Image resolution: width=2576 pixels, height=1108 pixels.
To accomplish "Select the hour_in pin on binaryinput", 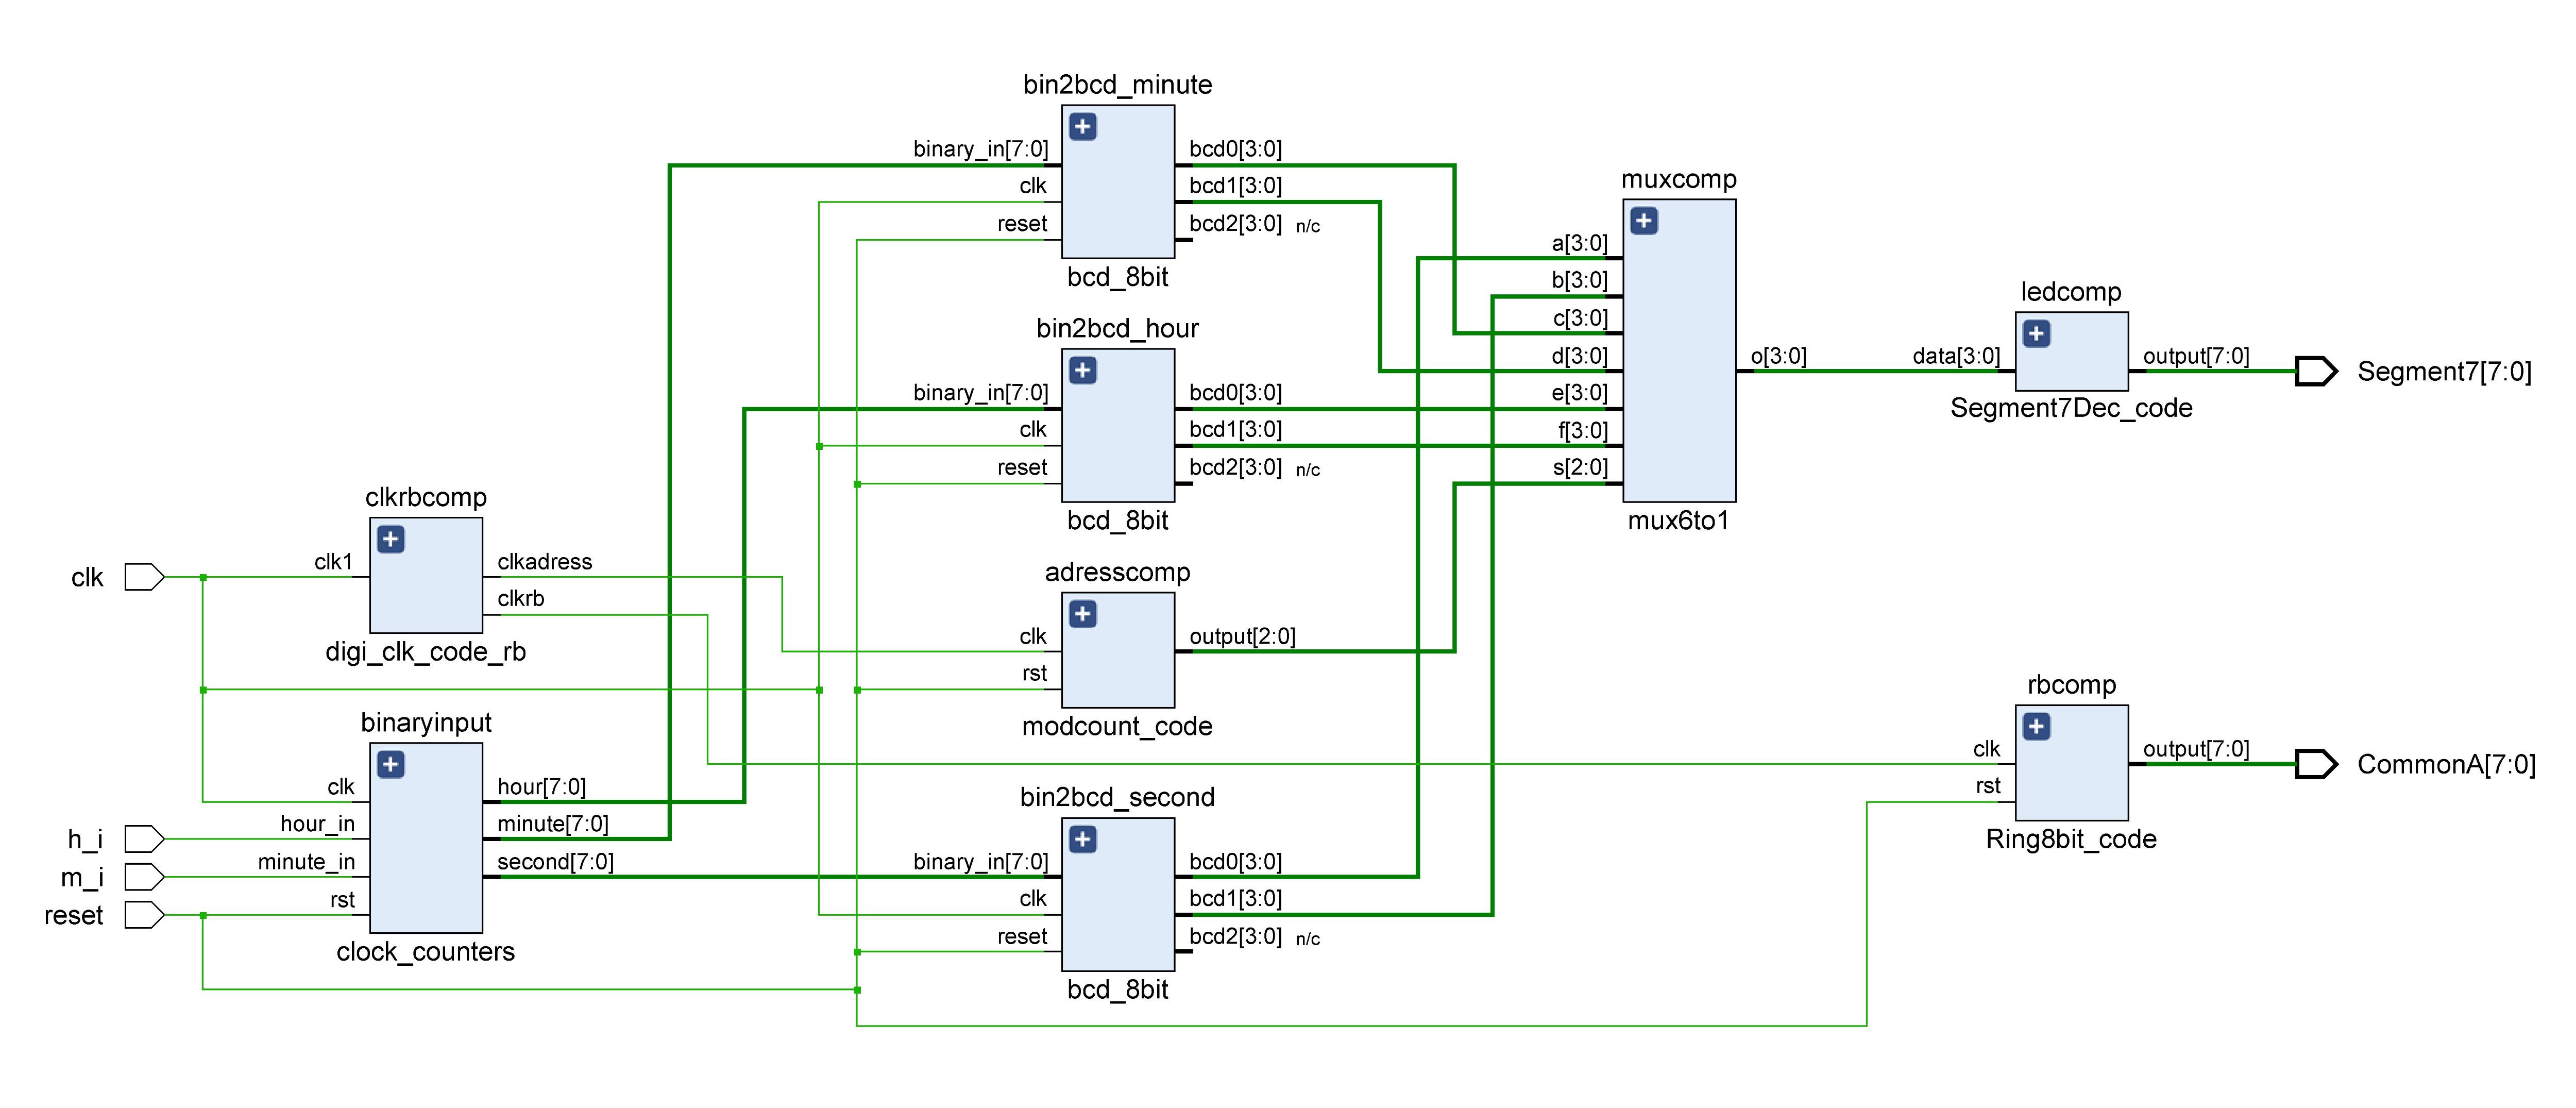I will click(x=317, y=824).
